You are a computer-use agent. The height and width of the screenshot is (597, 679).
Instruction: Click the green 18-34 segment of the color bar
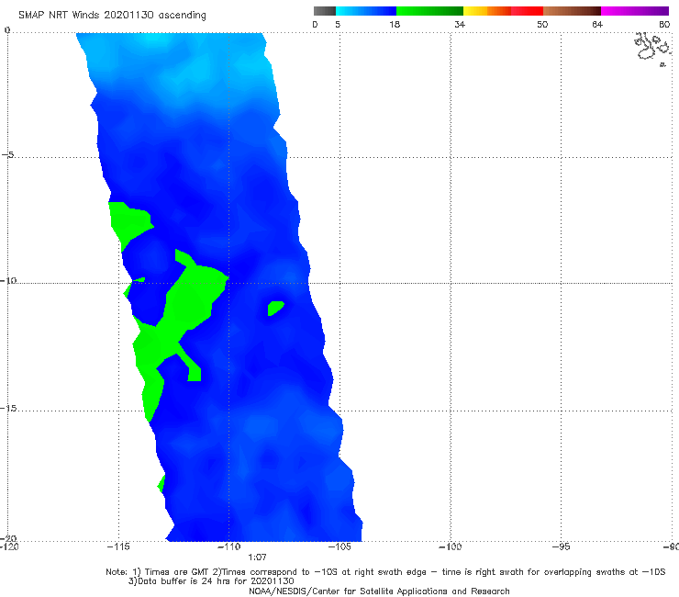[429, 11]
